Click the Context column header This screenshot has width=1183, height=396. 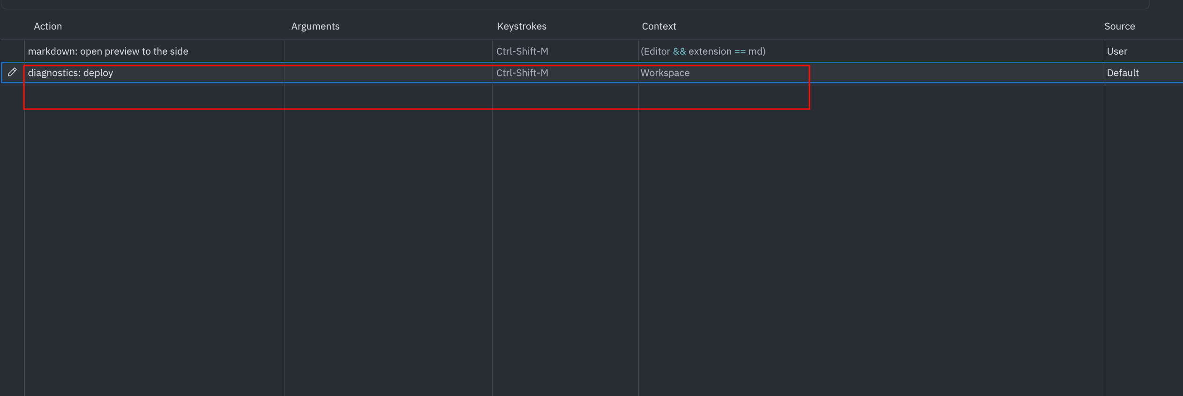(x=659, y=26)
